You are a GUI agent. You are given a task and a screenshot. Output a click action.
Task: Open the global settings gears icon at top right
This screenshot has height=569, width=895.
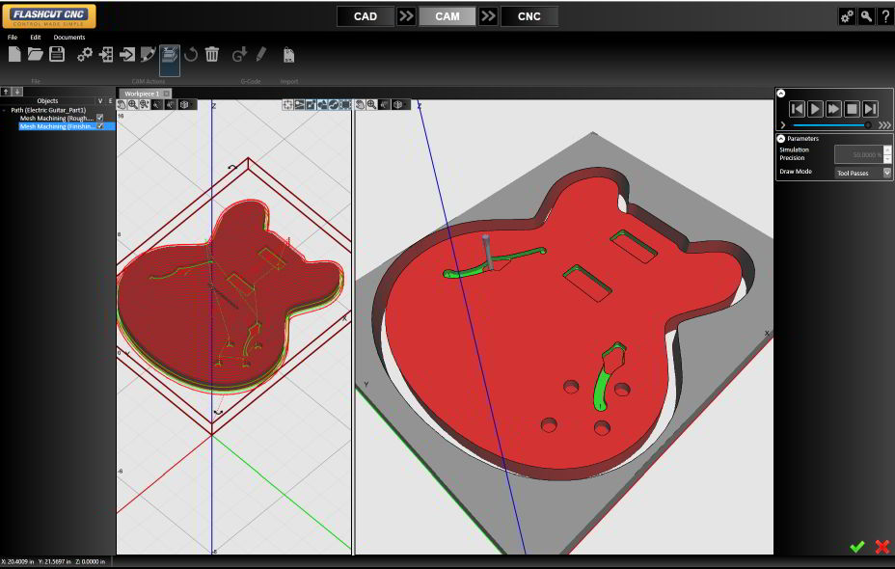(x=847, y=16)
